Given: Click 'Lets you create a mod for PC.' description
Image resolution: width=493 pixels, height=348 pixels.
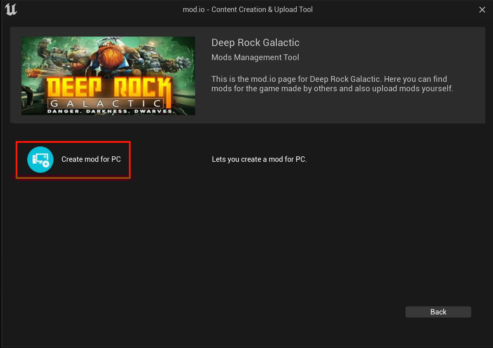Looking at the screenshot, I should 259,159.
